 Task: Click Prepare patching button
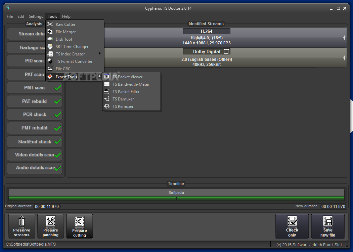click(51, 226)
